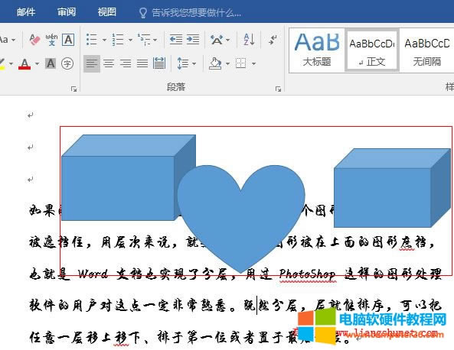Image resolution: width=454 pixels, height=350 pixels.
Task: Open the line spacing tool
Action: click(183, 63)
